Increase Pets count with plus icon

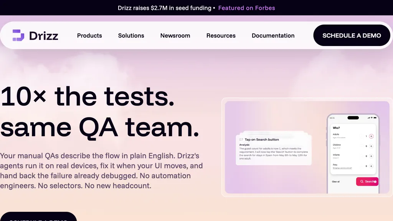(371, 166)
